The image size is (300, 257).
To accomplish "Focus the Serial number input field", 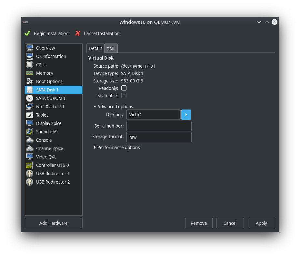I will pyautogui.click(x=159, y=126).
